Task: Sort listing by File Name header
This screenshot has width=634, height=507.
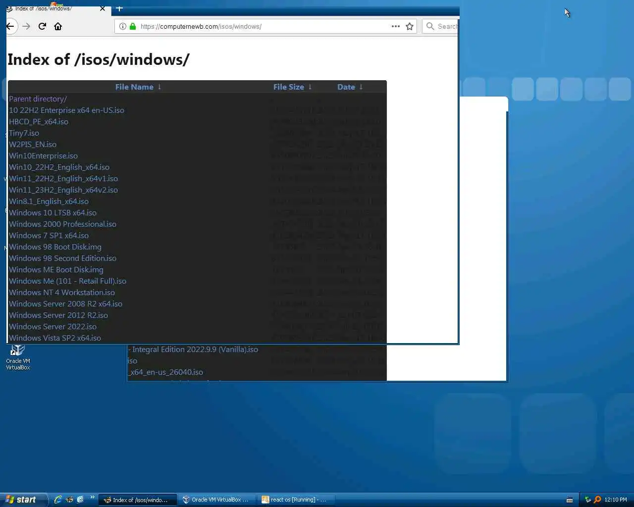Action: point(134,87)
